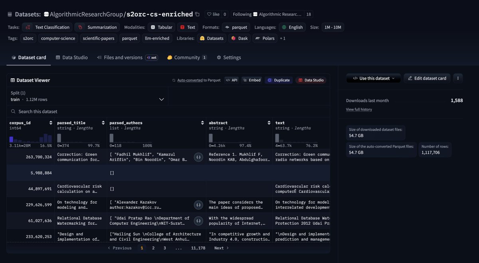Viewport: 479px width, 263px height.
Task: Expand JSON for Fadhil Mukhlif authors cell
Action: click(198, 157)
